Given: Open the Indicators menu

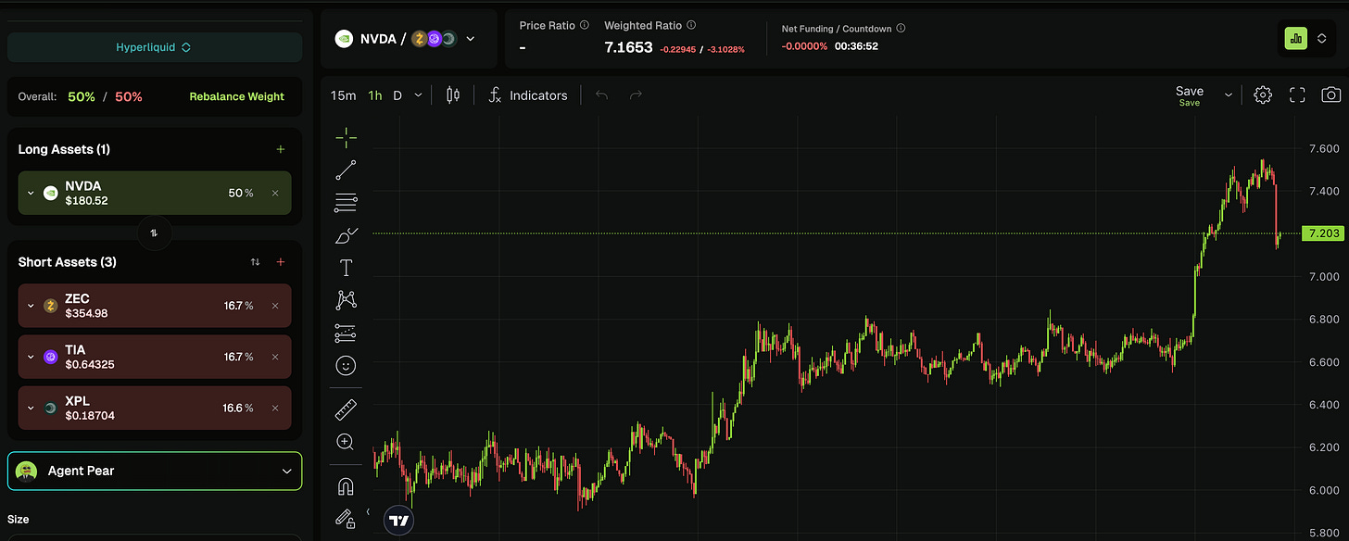Looking at the screenshot, I should coord(527,94).
